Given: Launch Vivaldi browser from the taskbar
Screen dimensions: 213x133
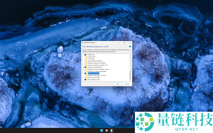Looking at the screenshot, I should pyautogui.click(x=106, y=131).
